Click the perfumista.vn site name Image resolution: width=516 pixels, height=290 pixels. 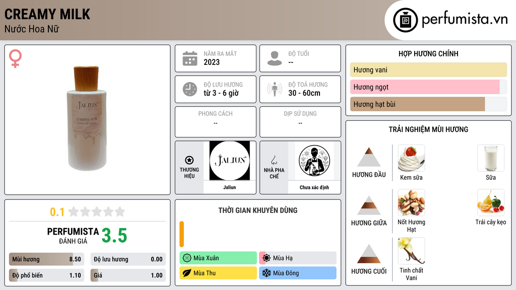pyautogui.click(x=465, y=19)
